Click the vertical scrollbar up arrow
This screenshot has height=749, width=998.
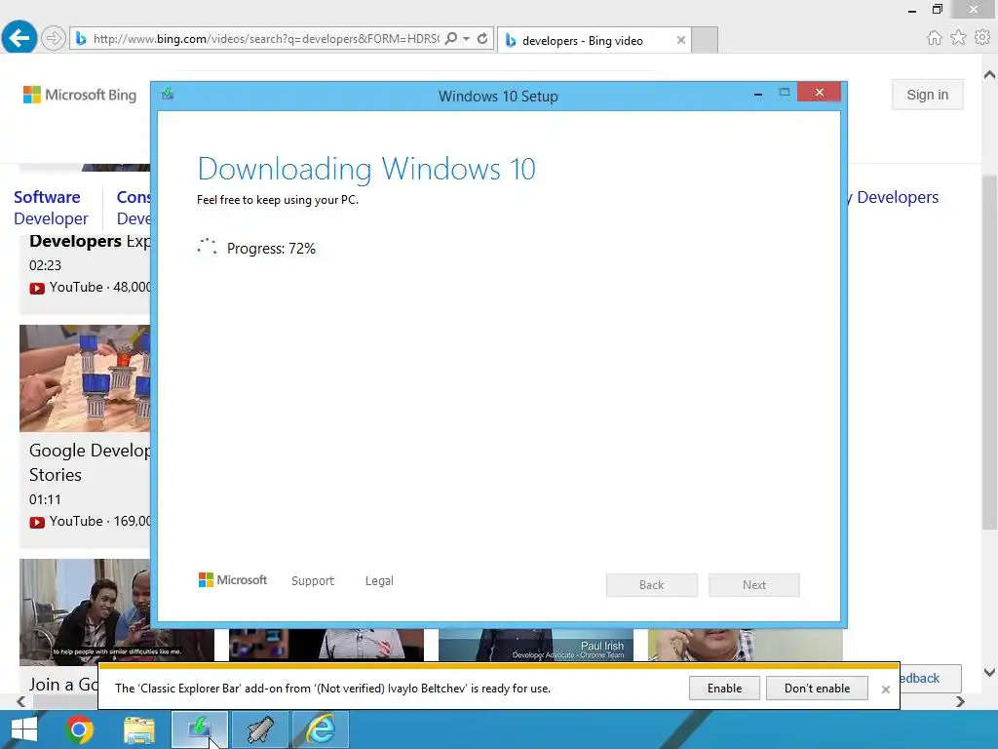tap(989, 75)
